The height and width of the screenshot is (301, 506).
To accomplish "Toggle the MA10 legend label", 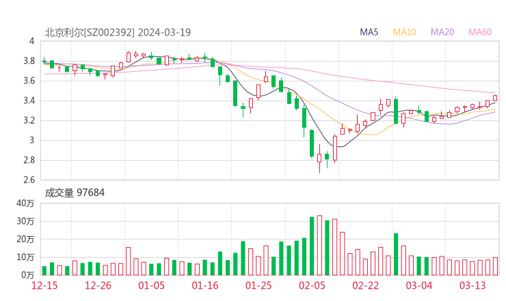I will tap(404, 32).
